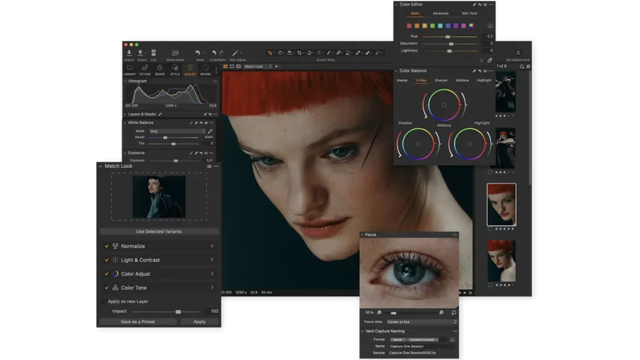Open the White Balance Mode dropdown
This screenshot has width=640, height=360.
(x=177, y=131)
